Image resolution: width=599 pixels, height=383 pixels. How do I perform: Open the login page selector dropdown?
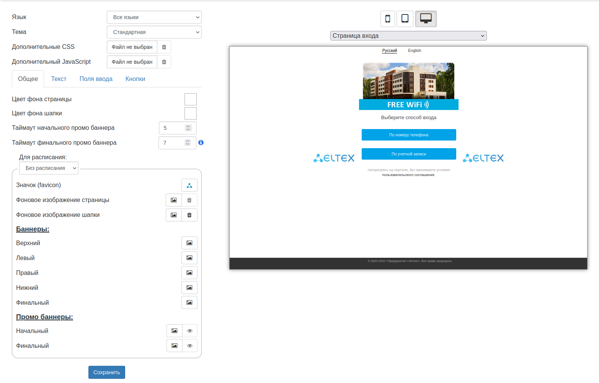(408, 36)
